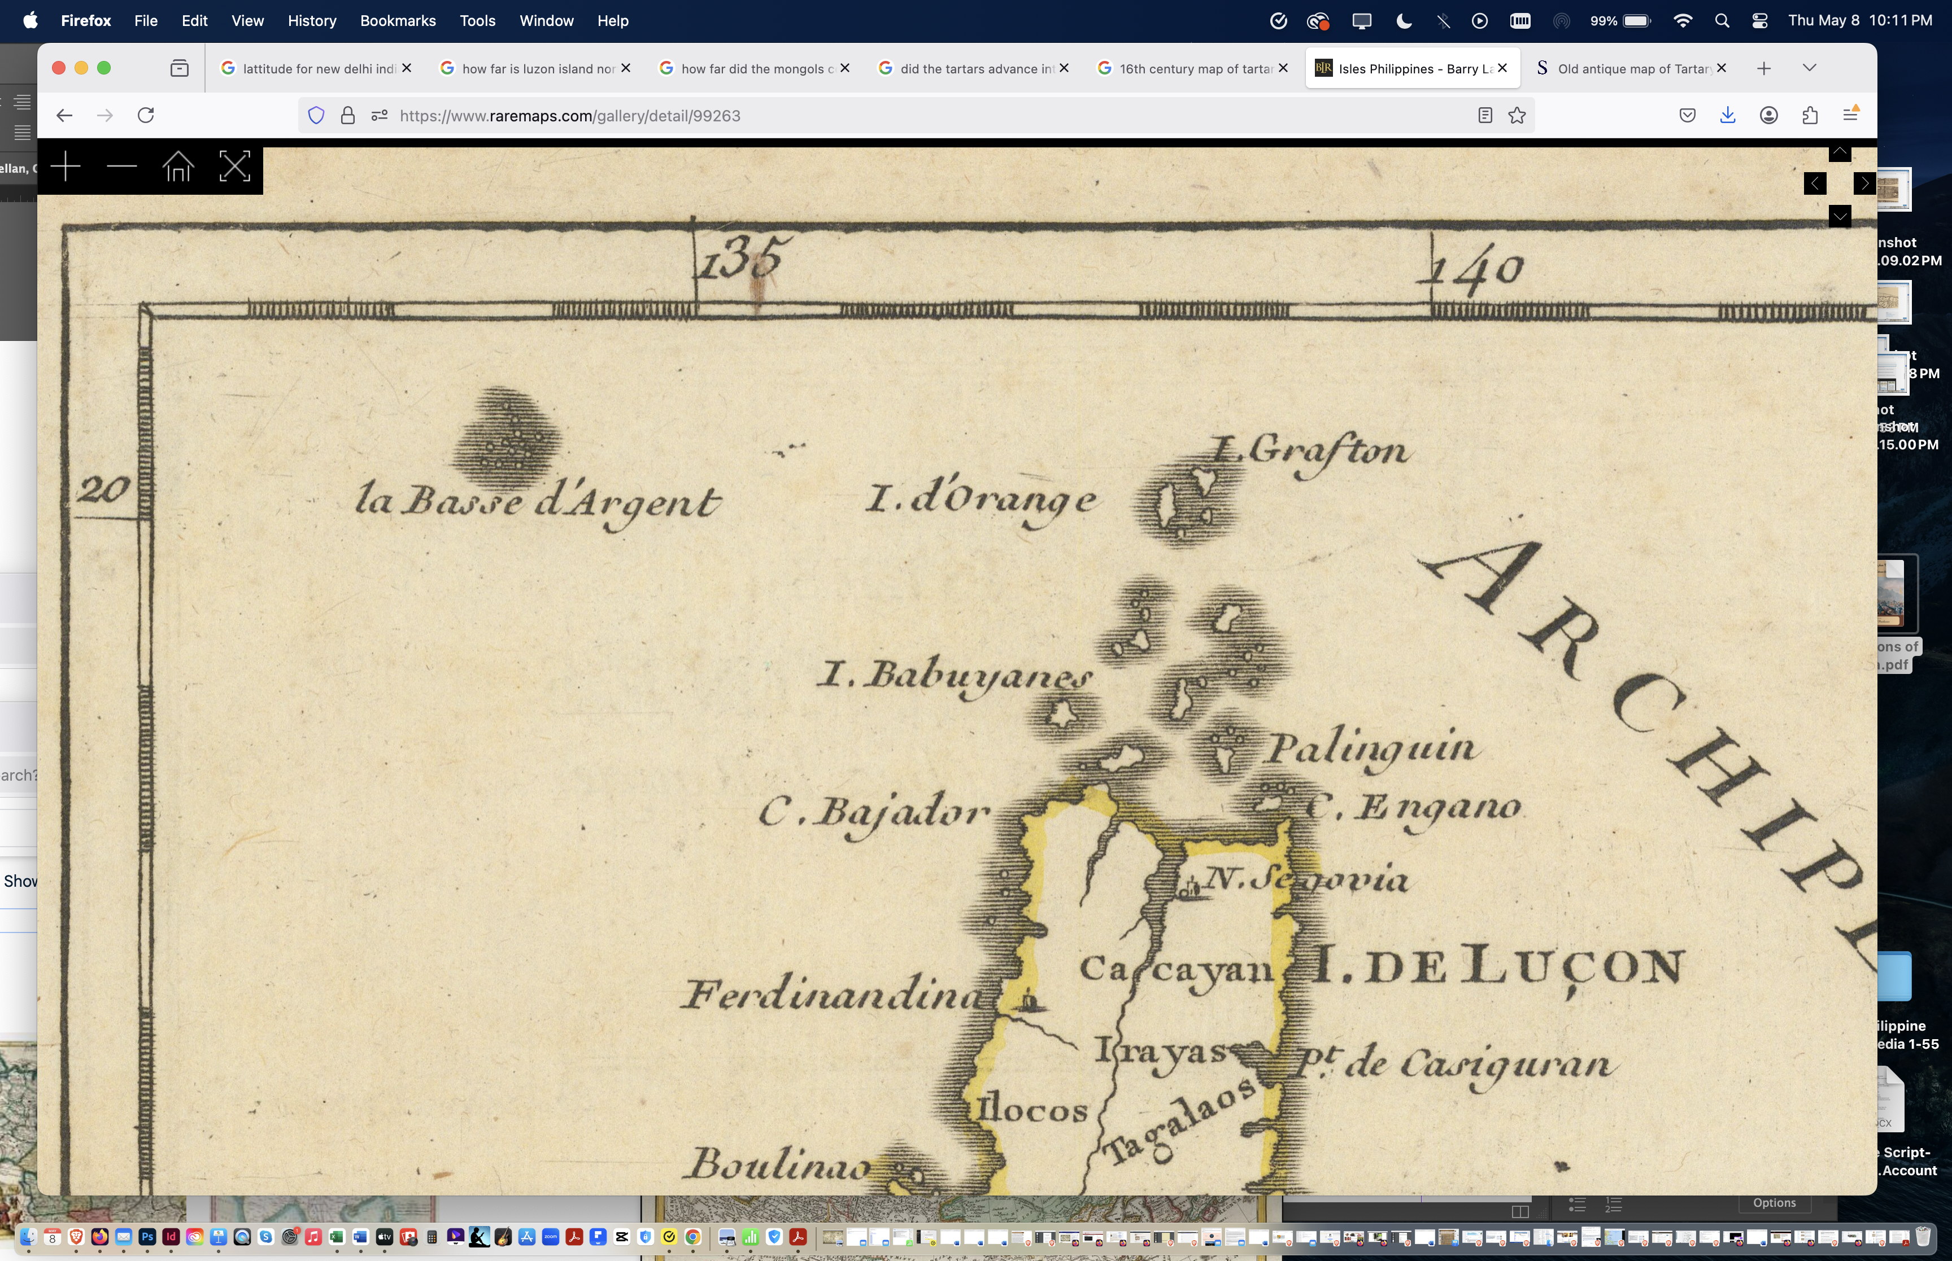
Task: Zoom out of the map viewer
Action: tap(121, 167)
